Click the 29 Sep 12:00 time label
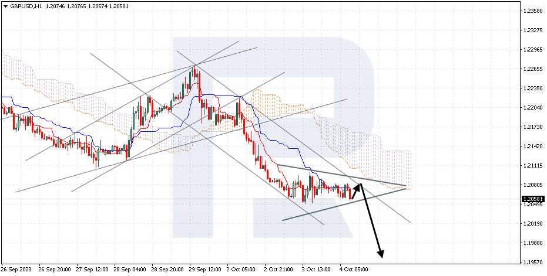547x276 pixels. [x=204, y=270]
